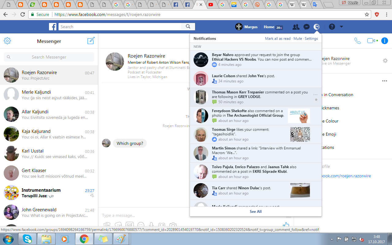Open John Greenewald conversation

pyautogui.click(x=49, y=212)
